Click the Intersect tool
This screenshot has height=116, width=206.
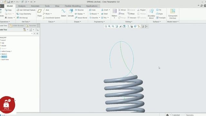(132, 18)
